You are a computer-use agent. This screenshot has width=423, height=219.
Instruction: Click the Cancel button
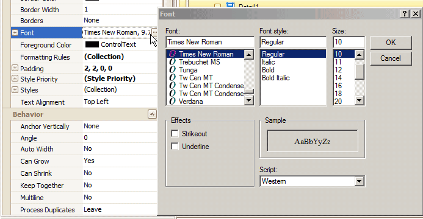(391, 58)
